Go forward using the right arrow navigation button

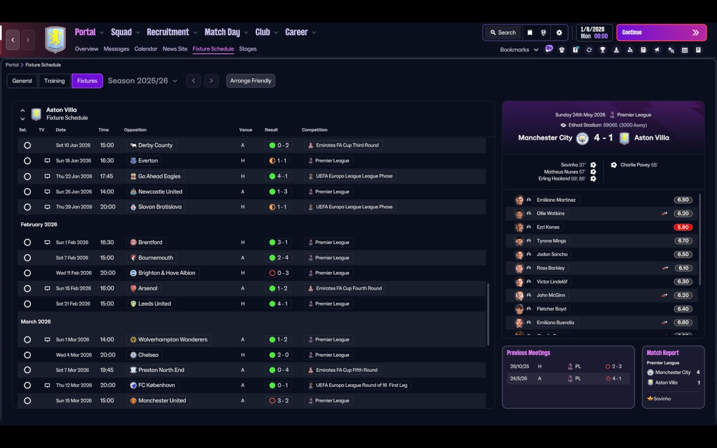click(x=28, y=40)
